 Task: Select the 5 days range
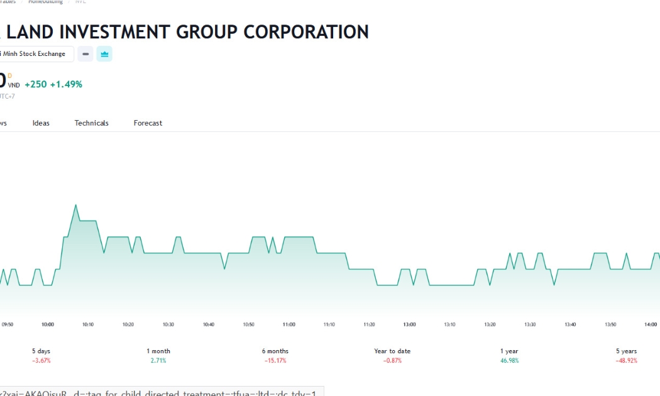(x=41, y=356)
